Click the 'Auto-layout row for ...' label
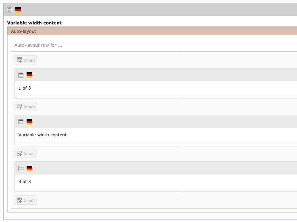The image size is (297, 222). pyautogui.click(x=38, y=45)
